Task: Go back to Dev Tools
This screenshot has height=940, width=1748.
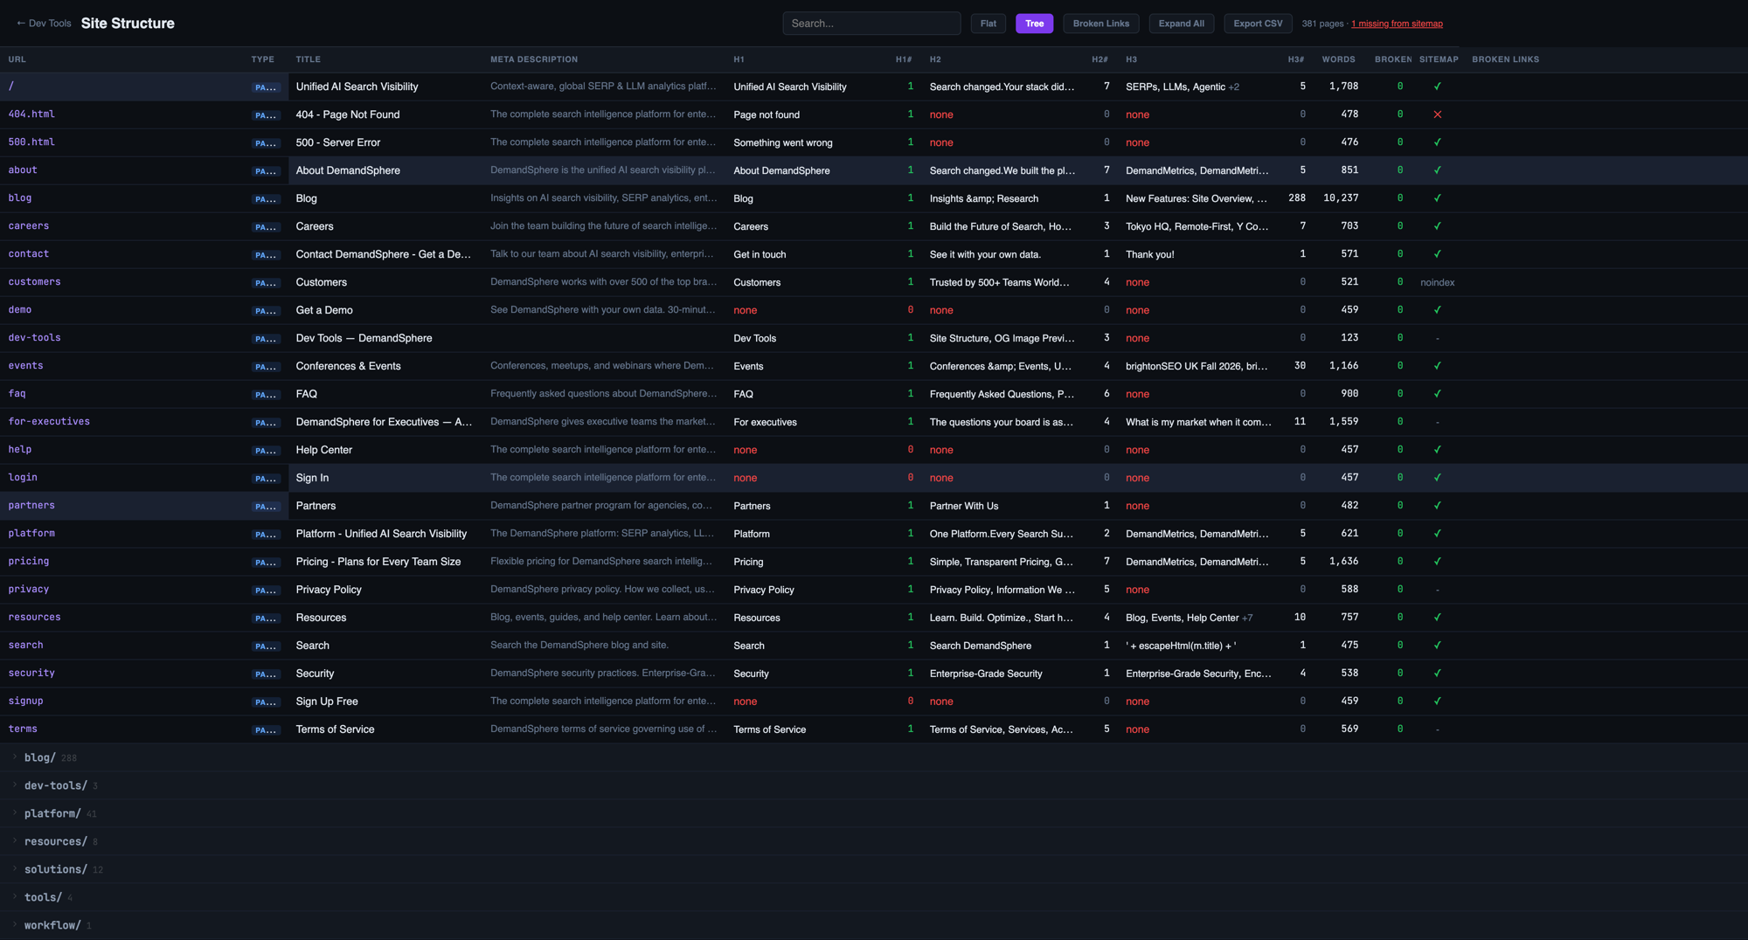Action: pos(44,24)
